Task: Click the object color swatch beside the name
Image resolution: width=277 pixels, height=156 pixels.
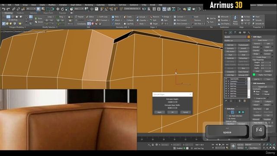Action: coord(248,37)
